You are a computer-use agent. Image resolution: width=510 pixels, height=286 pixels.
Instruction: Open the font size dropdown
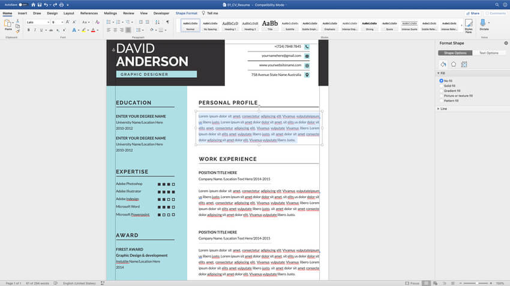[x=62, y=22]
